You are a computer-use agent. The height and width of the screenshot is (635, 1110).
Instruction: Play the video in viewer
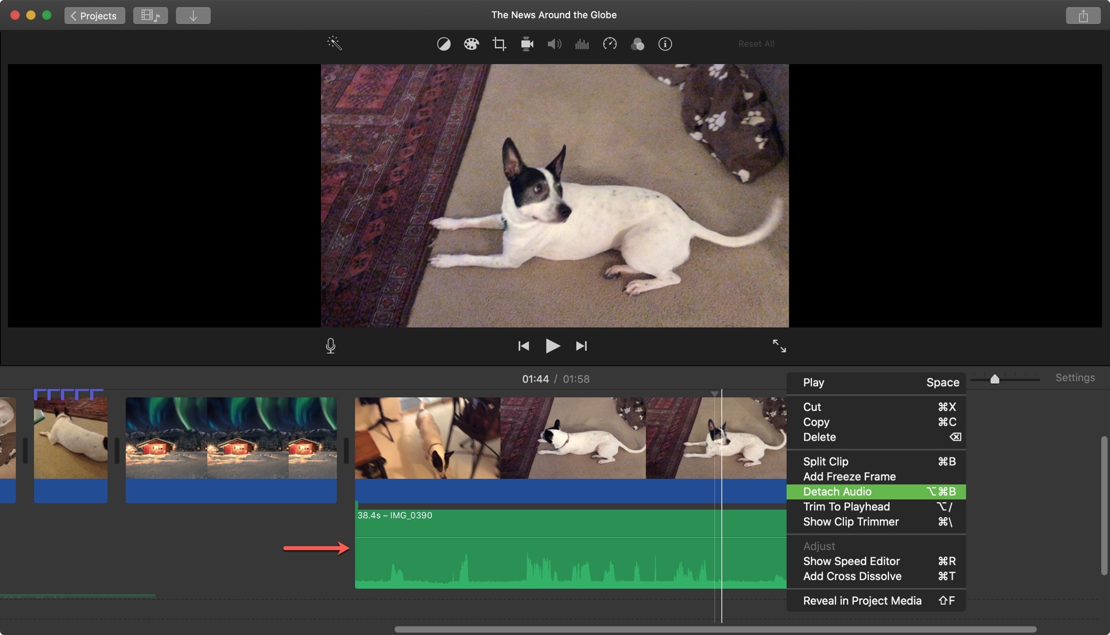click(x=552, y=346)
